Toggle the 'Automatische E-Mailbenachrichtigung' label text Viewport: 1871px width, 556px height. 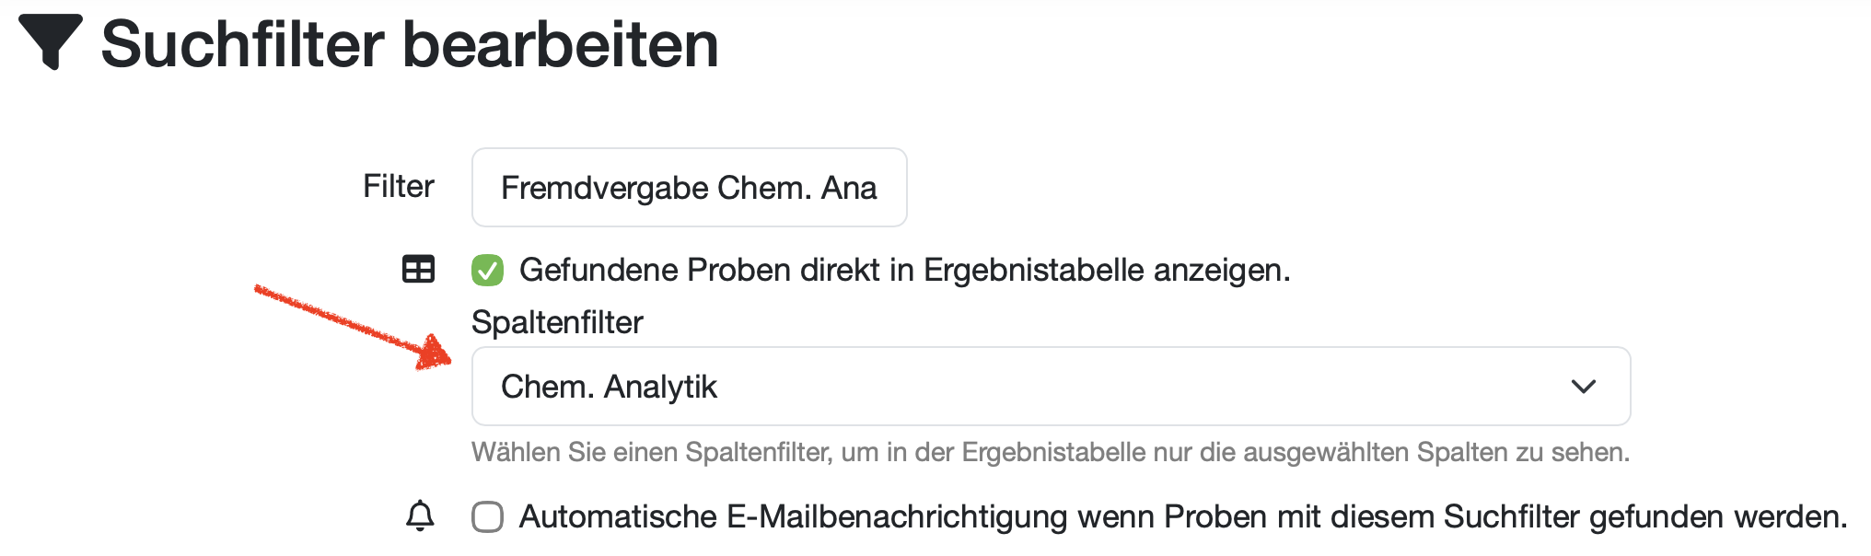pyautogui.click(x=1182, y=516)
